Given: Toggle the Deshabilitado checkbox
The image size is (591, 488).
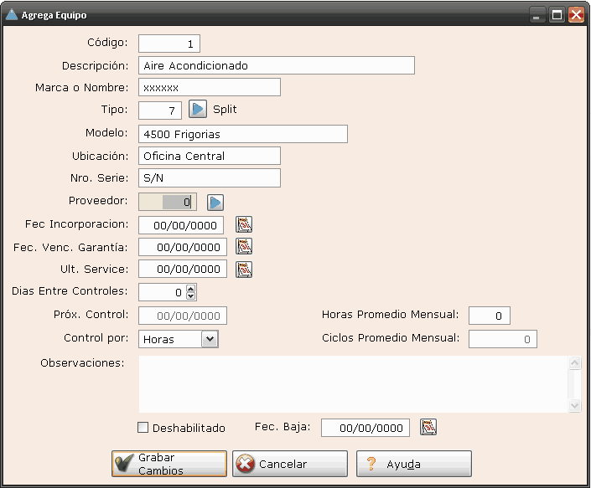Looking at the screenshot, I should (x=143, y=428).
